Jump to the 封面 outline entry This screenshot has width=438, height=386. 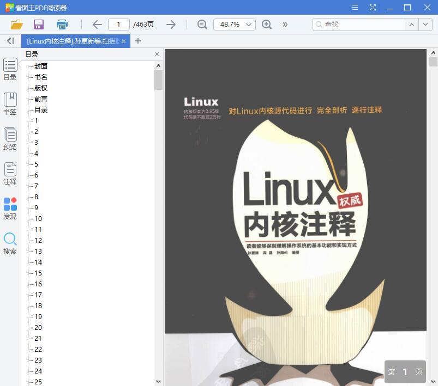[x=41, y=66]
